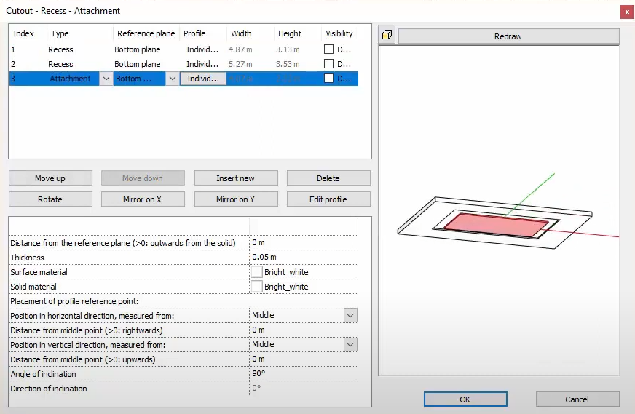Toggle visibility checkbox for row 1
Viewport: 635px width, 414px height.
point(329,49)
